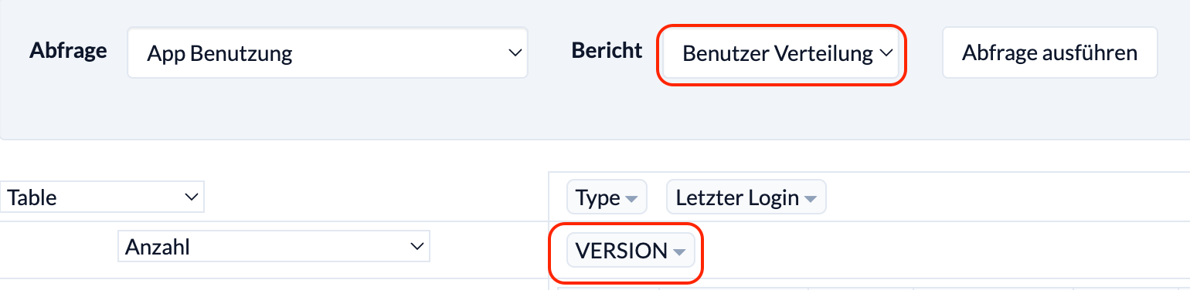Open the Table renderer dropdown
The width and height of the screenshot is (1190, 290).
[x=102, y=197]
